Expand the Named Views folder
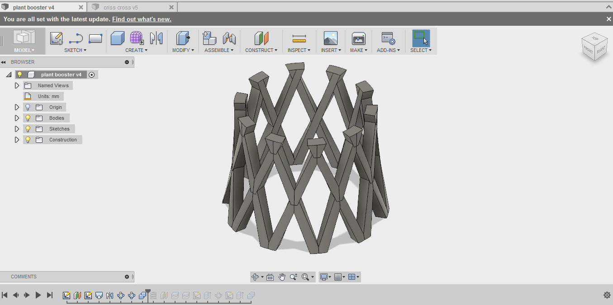This screenshot has width=613, height=305. (x=17, y=85)
